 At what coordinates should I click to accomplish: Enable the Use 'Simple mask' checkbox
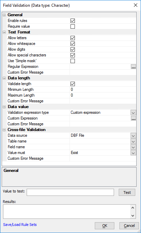pyautogui.click(x=73, y=61)
